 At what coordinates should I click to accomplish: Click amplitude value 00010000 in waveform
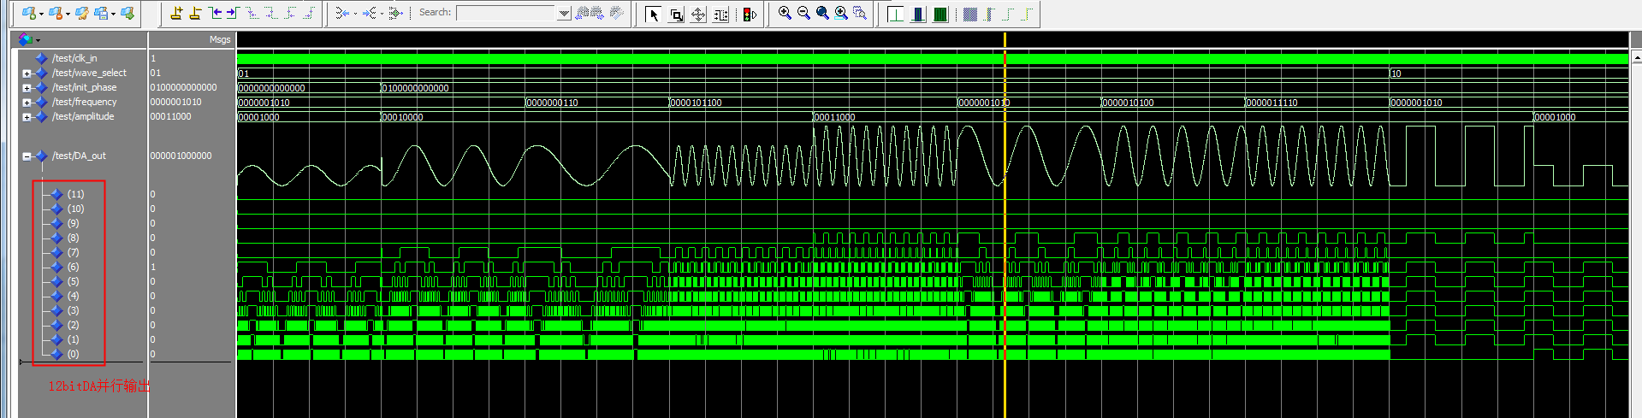click(403, 117)
